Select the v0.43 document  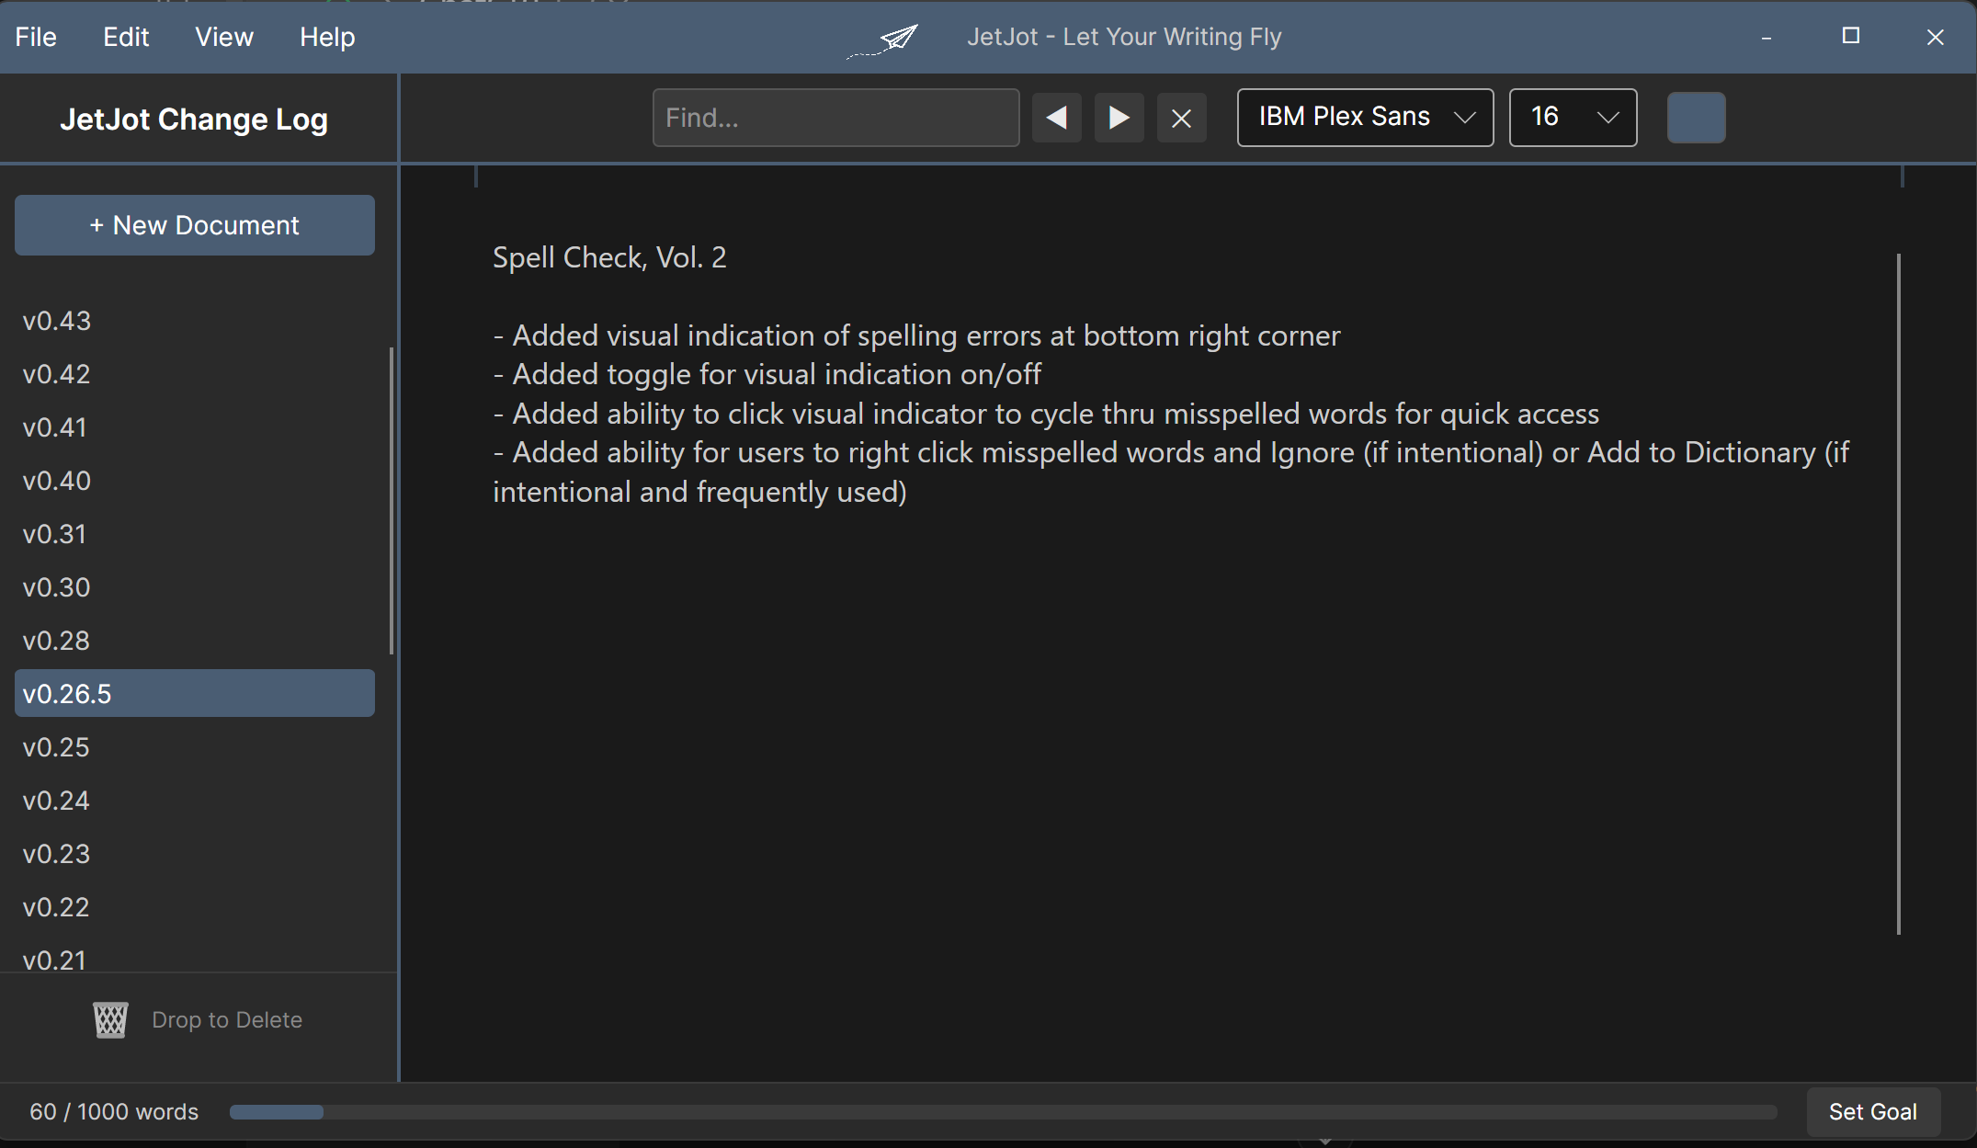(57, 321)
